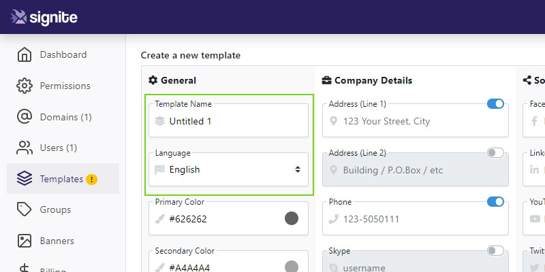Go to the Dashboard menu item
This screenshot has height=272, width=545.
63,55
